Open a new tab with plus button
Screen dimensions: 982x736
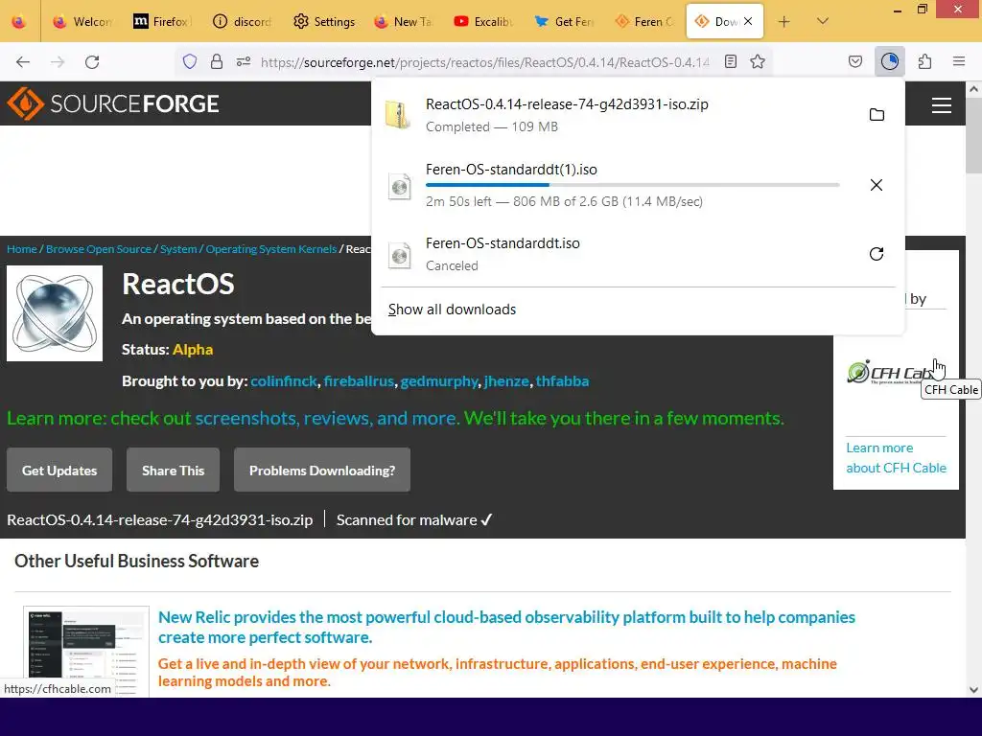tap(784, 22)
